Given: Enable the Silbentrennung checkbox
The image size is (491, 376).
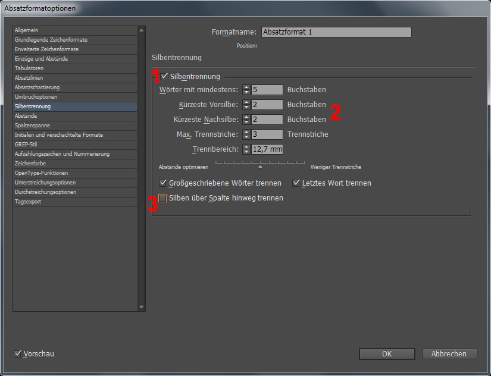Looking at the screenshot, I should pos(164,77).
